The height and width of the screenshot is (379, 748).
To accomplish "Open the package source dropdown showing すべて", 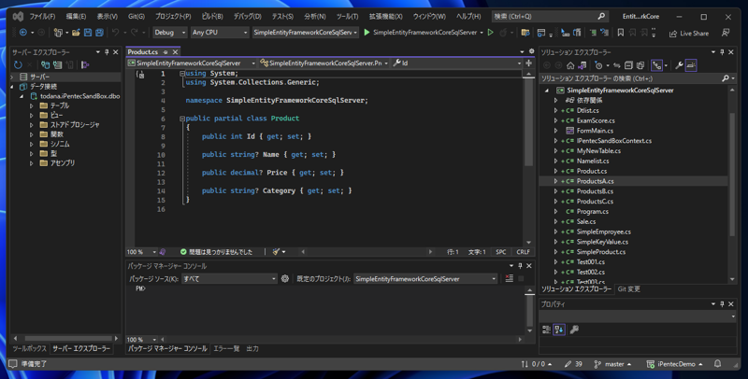I will tap(229, 278).
